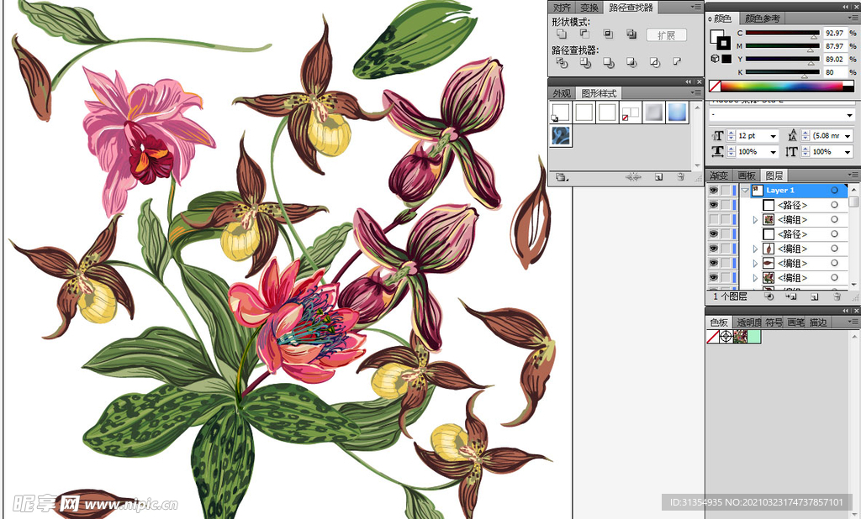Apply Exclude shape mode

click(631, 34)
